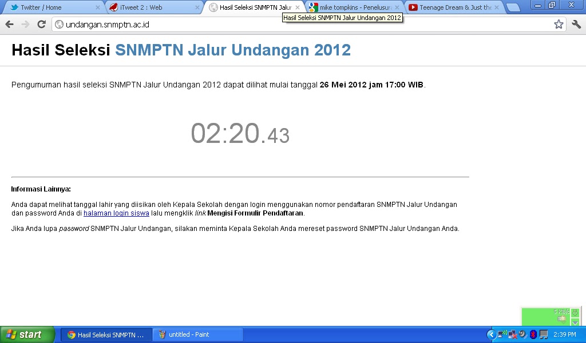Click the Informasi Lainnya heading
The image size is (586, 343).
41,189
